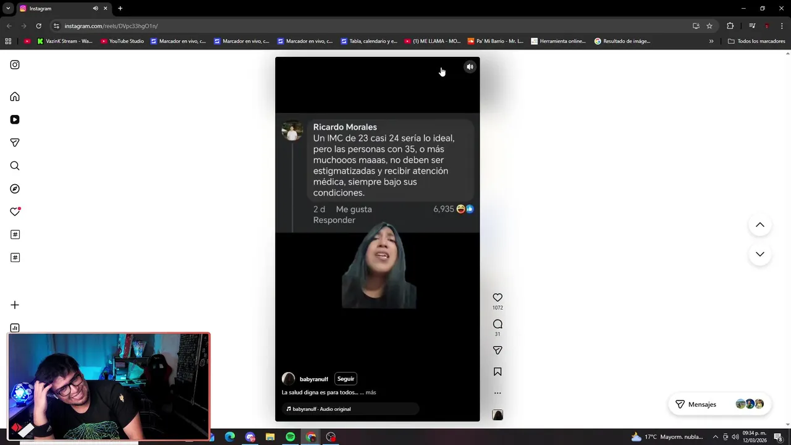Image resolution: width=791 pixels, height=445 pixels.
Task: Open direct messages paper plane in sidebar
Action: coord(15,143)
